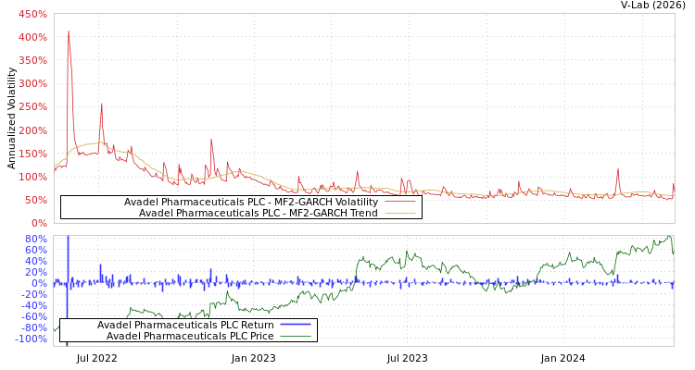Click the orange Trend legend line swatch
Viewport: 695px width, 370px height.
pyautogui.click(x=399, y=213)
